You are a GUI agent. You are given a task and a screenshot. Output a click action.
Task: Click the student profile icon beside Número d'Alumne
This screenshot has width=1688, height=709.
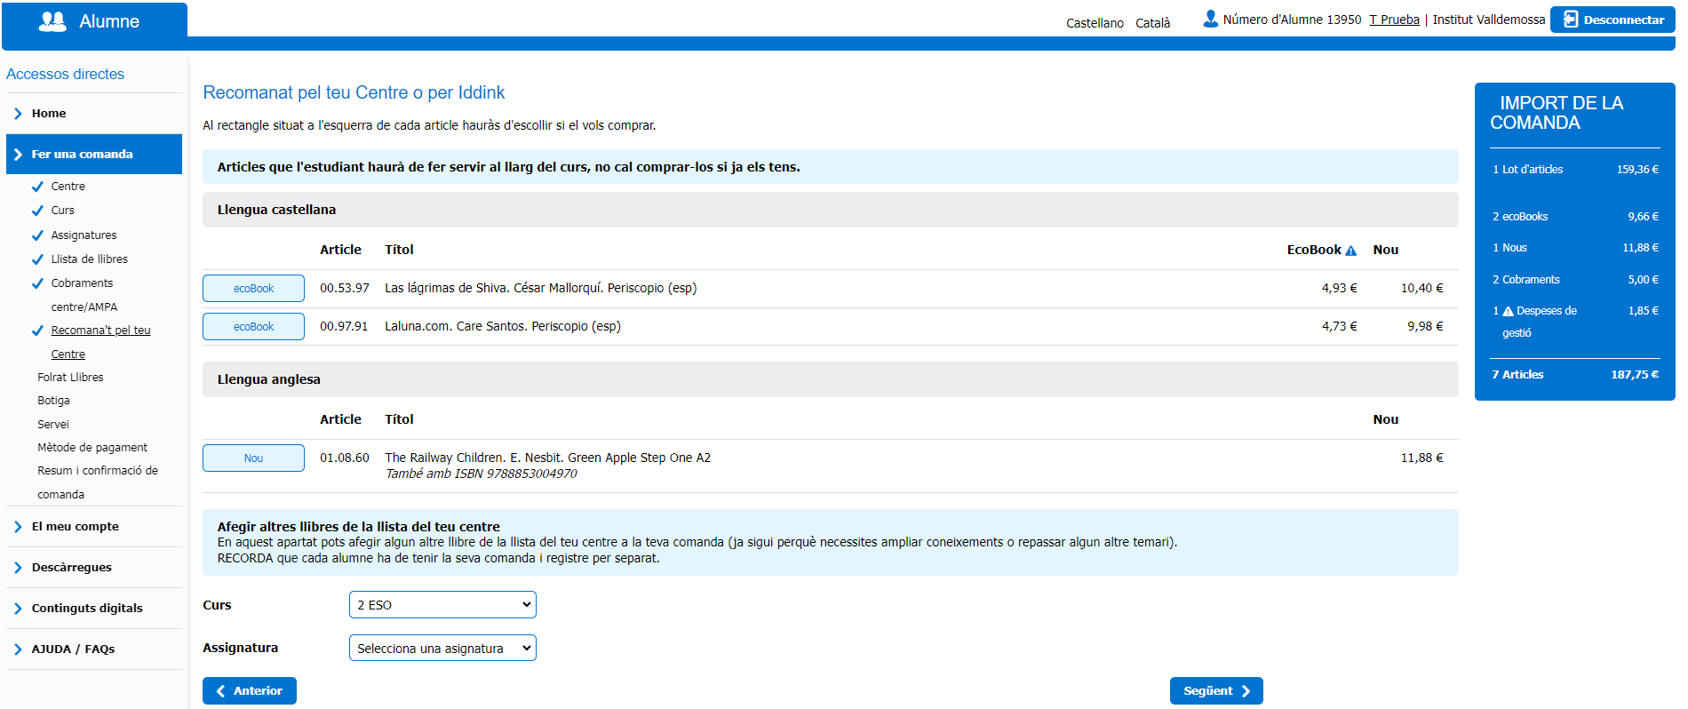(x=1210, y=19)
